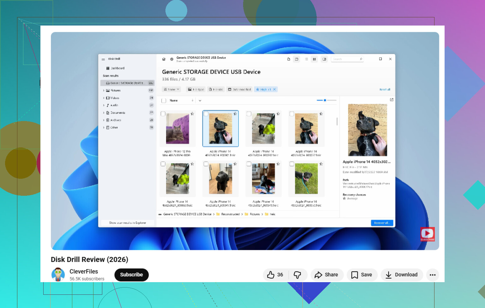The image size is (485, 308).
Task: Open more actions menu for the video
Action: [433, 275]
